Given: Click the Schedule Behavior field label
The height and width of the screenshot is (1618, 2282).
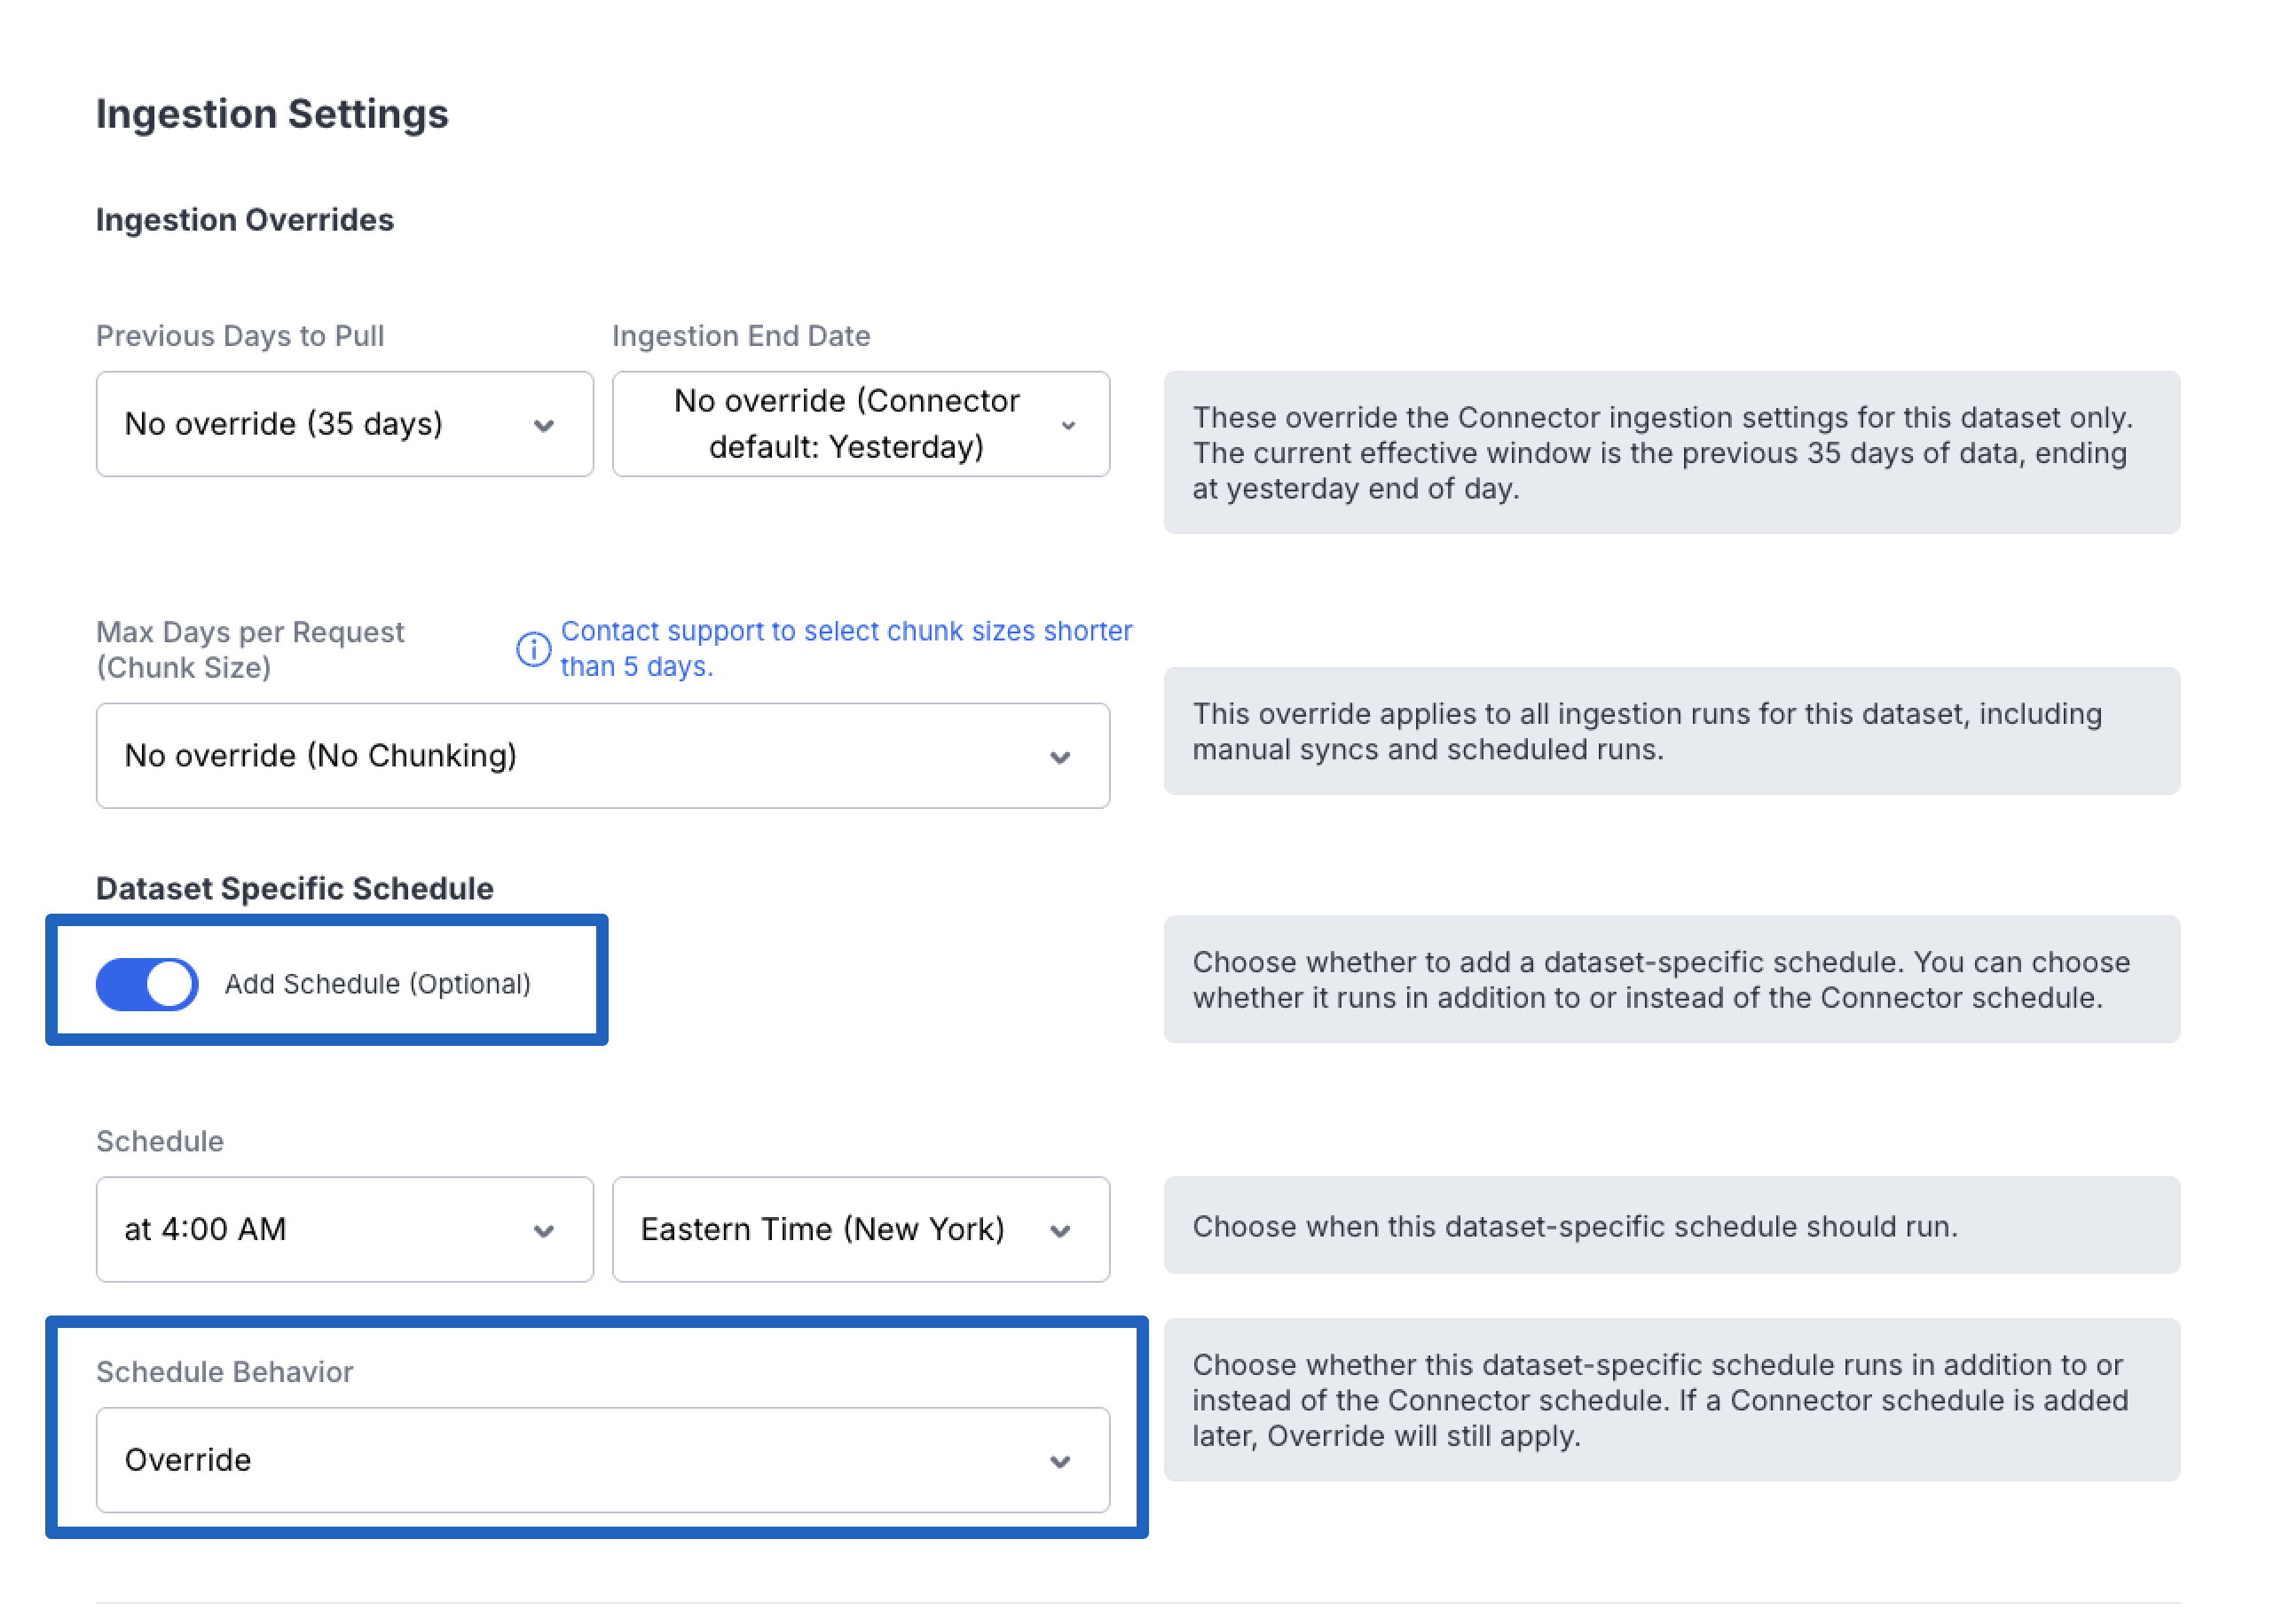Looking at the screenshot, I should tap(225, 1373).
